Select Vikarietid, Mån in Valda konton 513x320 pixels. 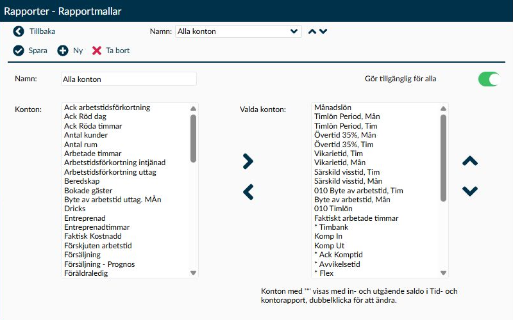pos(340,163)
